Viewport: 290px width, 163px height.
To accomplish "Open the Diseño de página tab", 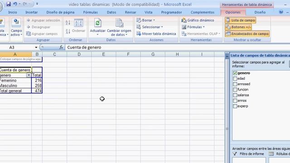I will (60, 12).
